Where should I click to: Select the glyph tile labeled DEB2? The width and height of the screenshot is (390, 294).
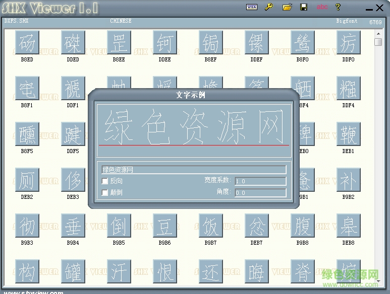point(27,180)
